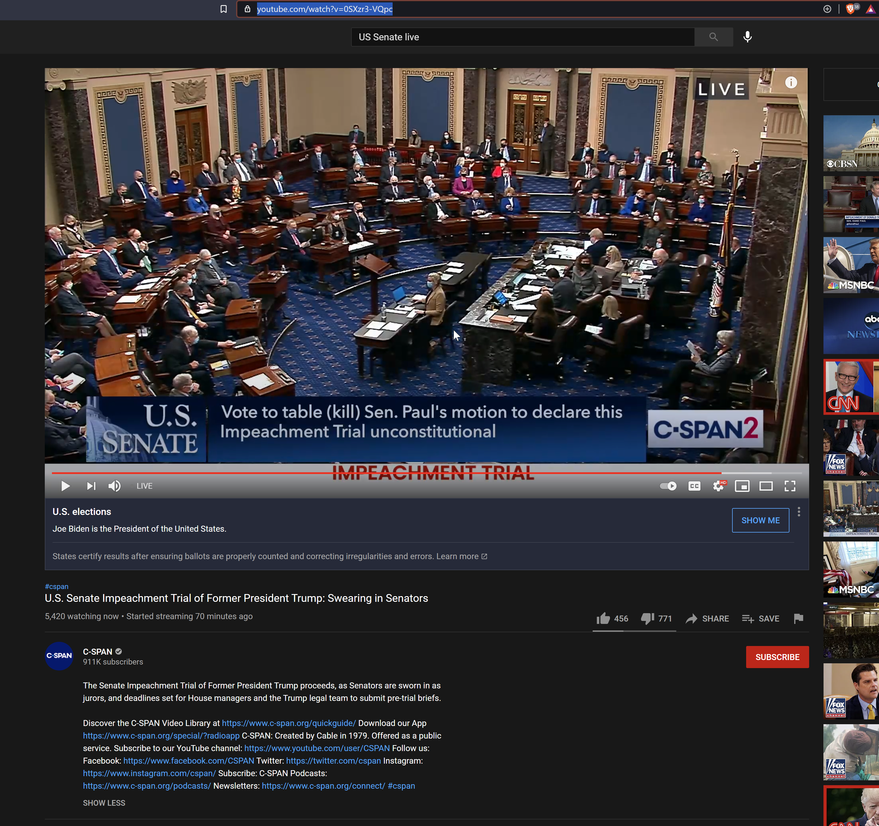The image size is (879, 826).
Task: Open the radioapp link
Action: click(162, 735)
